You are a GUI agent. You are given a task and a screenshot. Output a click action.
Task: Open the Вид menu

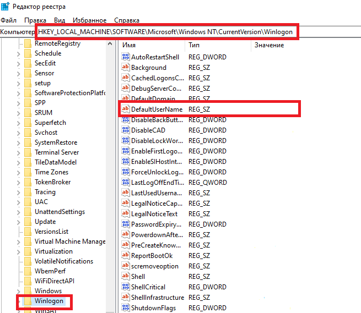tap(60, 20)
